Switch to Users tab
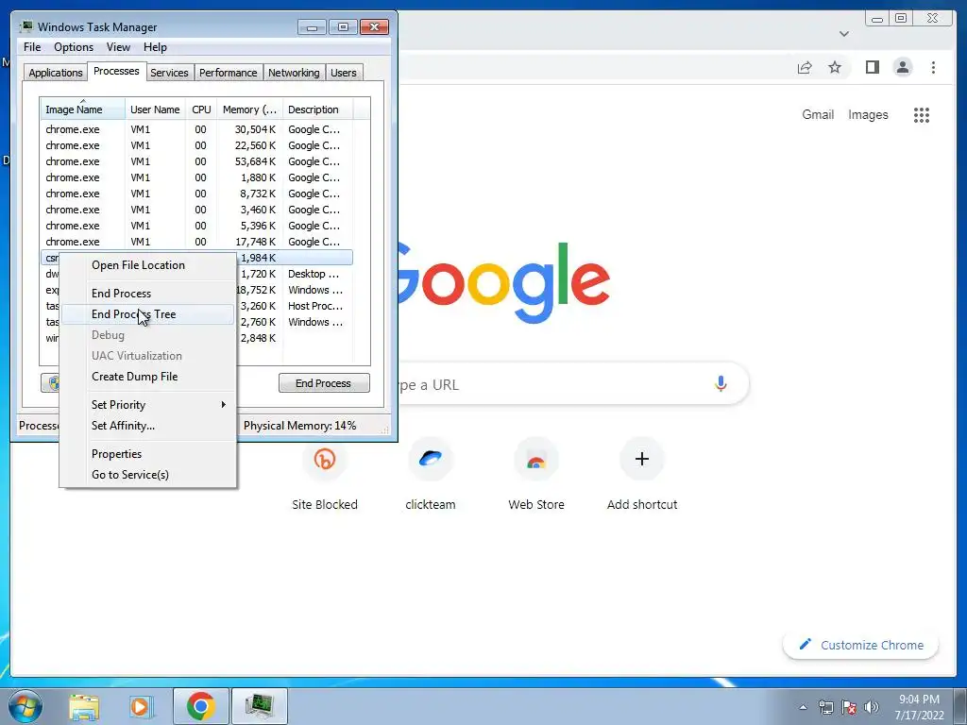The image size is (967, 725). click(343, 73)
